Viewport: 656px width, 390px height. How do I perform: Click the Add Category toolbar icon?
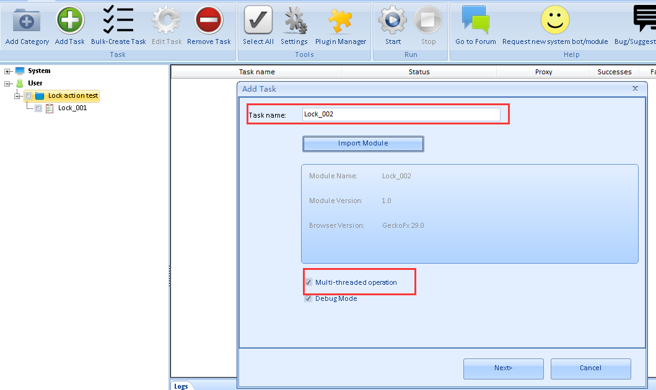click(x=27, y=21)
